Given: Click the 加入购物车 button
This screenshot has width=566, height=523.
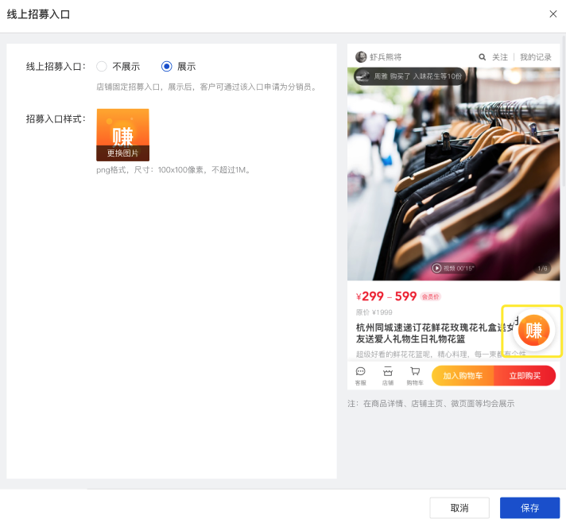Looking at the screenshot, I should pos(463,376).
